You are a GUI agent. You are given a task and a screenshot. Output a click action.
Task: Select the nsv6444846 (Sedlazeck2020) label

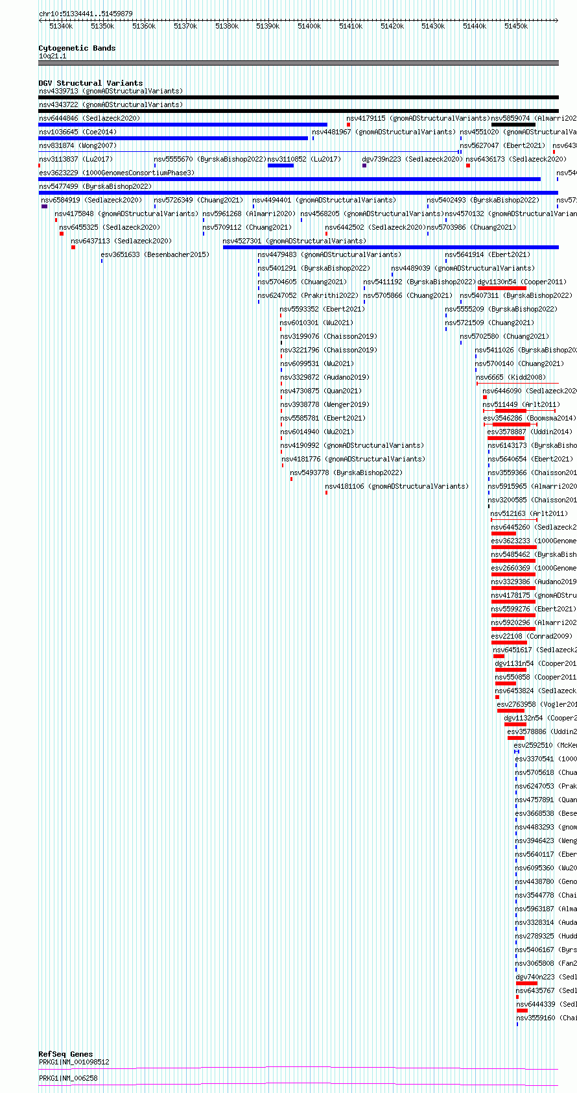89,118
